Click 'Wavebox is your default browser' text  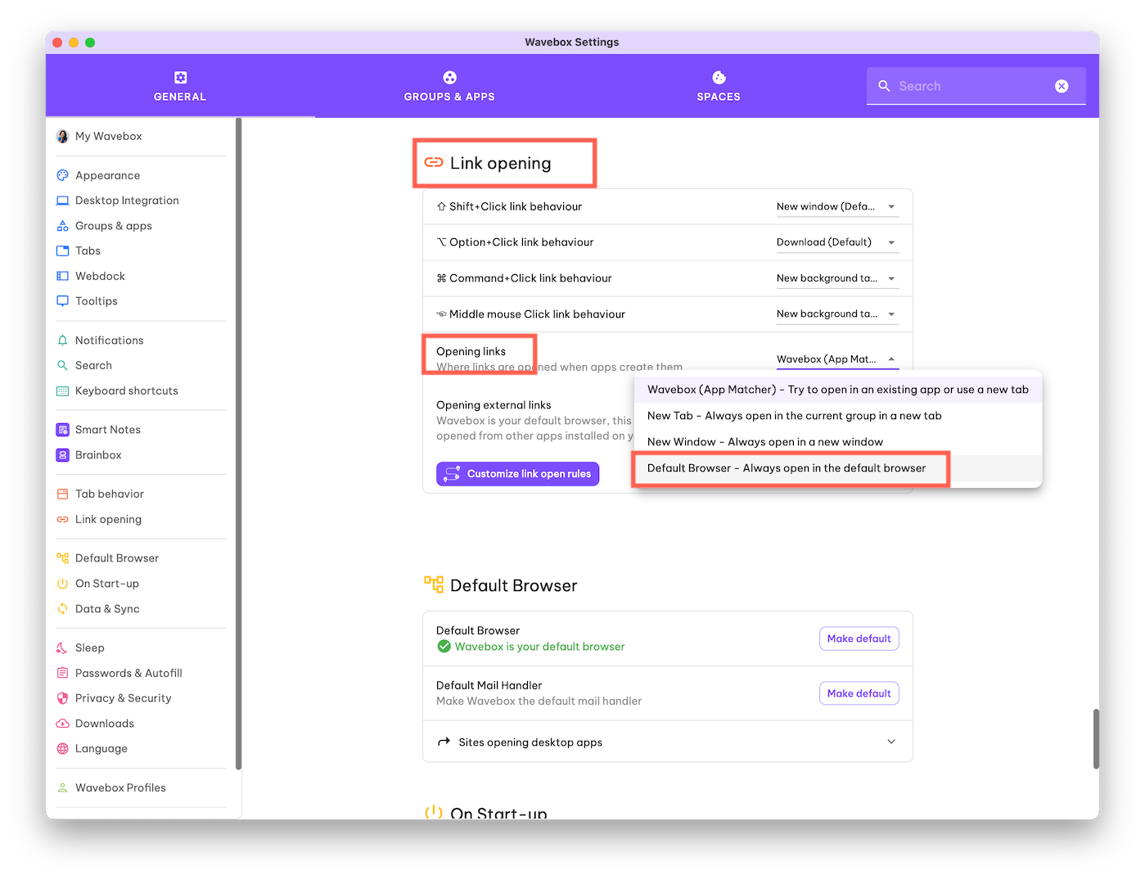pos(539,647)
